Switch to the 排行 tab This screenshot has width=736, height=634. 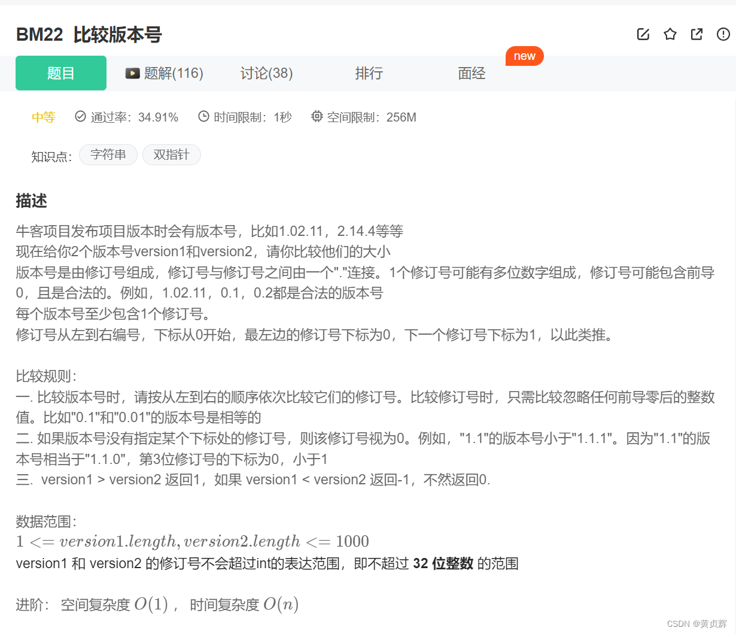(x=369, y=72)
